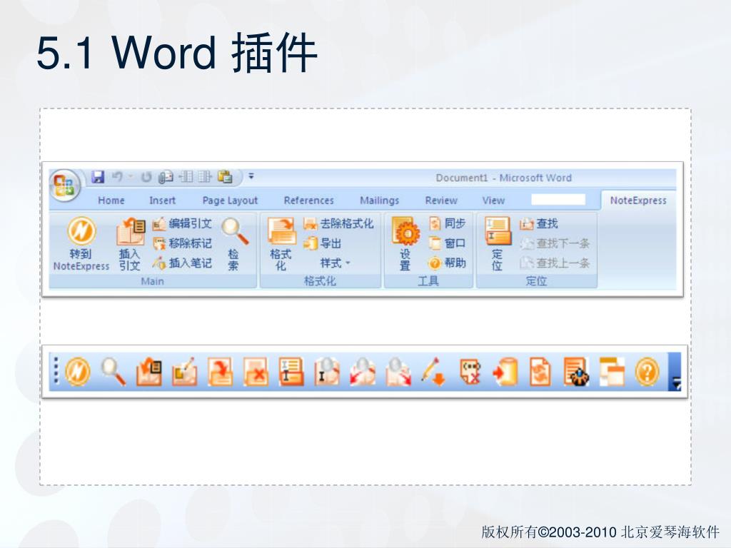Choose 移除标记 in the Main group
The height and width of the screenshot is (548, 731).
pos(182,243)
